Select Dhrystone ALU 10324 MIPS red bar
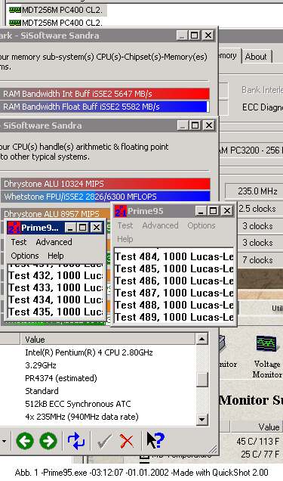The width and height of the screenshot is (283, 481). coord(106,184)
